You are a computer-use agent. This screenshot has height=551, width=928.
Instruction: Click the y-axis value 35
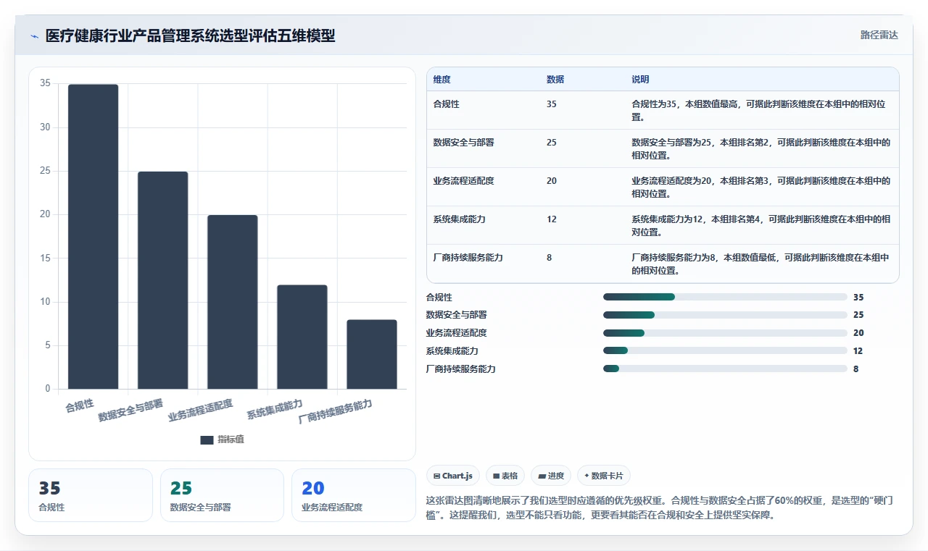(45, 83)
